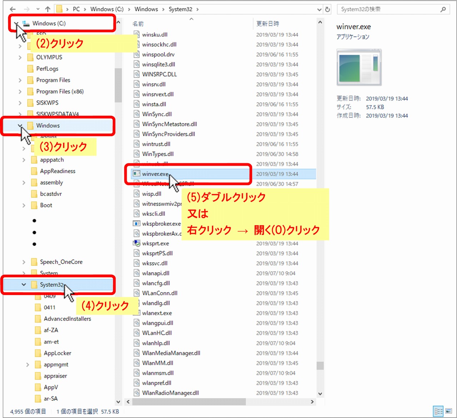Viewport: 457px width, 418px height.
Task: Select the 0411 folder icon
Action: [38, 308]
